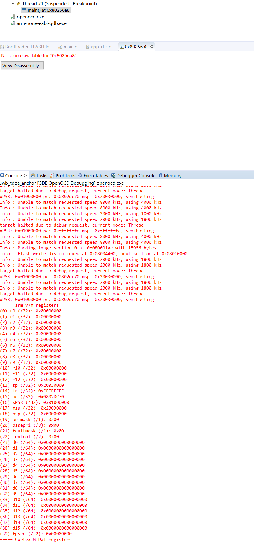This screenshot has height=545, width=254.
Task: Close the 0x80256a8 editor tab
Action: click(x=151, y=47)
